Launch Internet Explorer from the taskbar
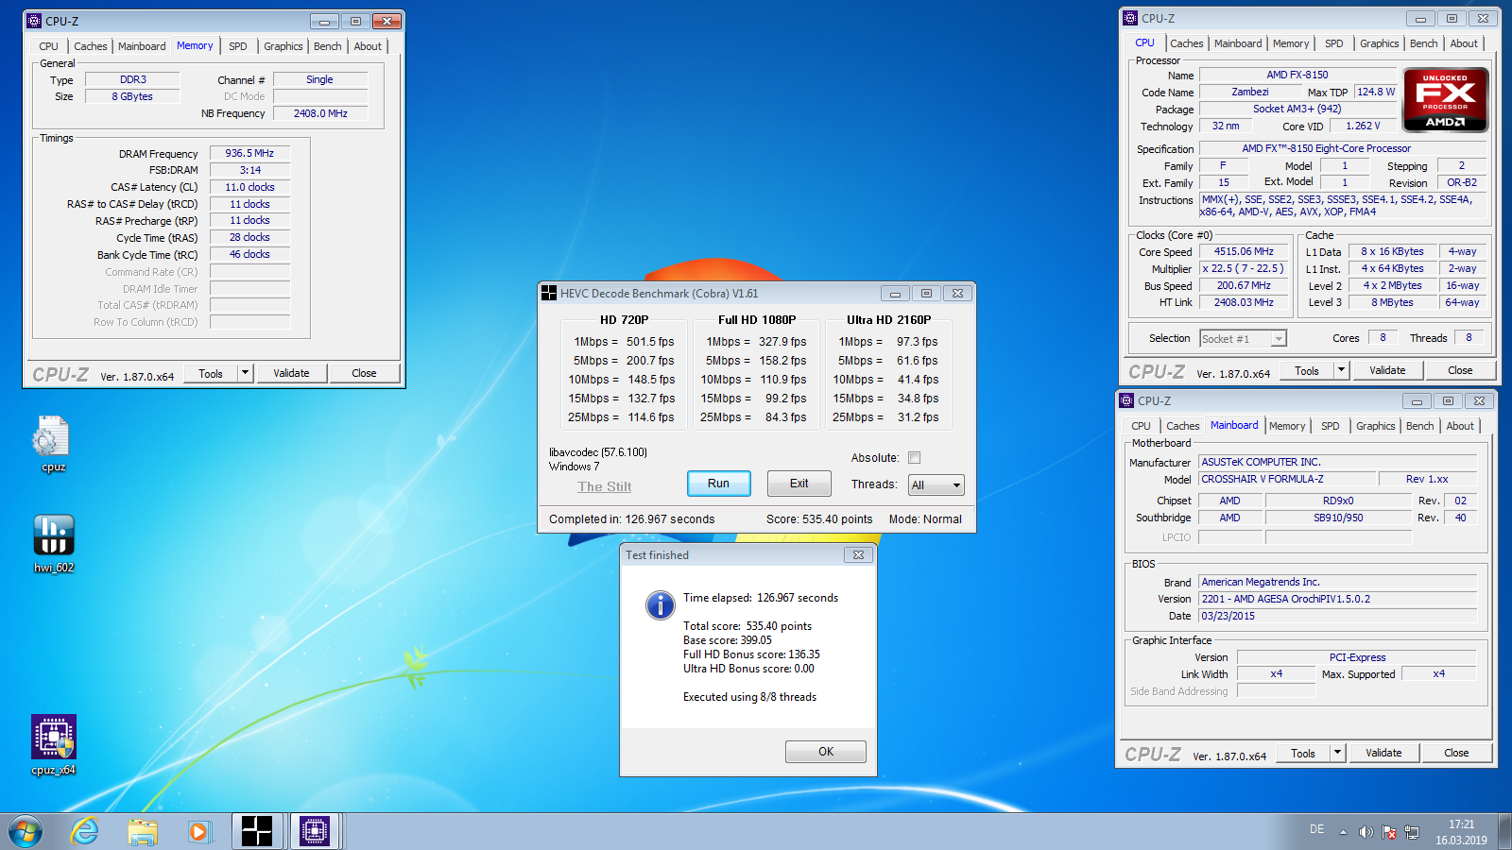1512x850 pixels. click(x=85, y=832)
